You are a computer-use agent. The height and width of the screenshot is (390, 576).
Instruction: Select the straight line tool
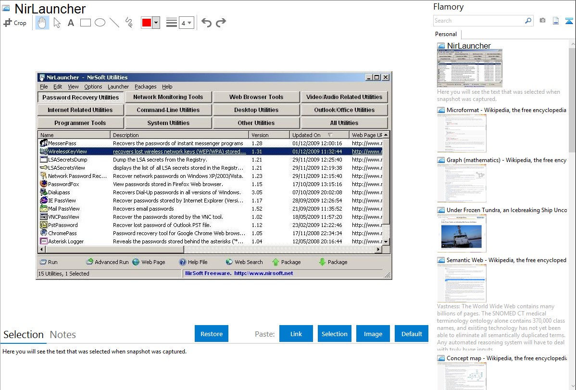click(114, 23)
